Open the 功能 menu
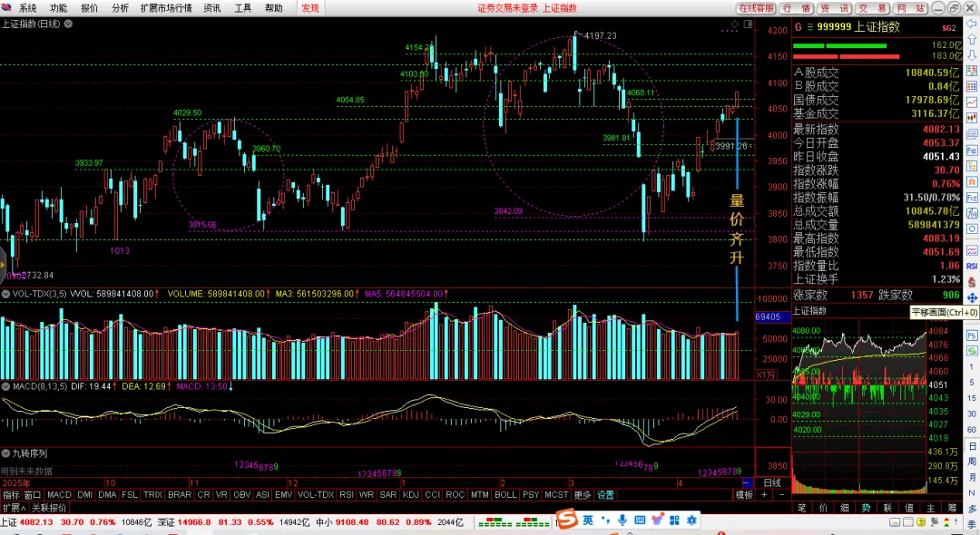 (58, 8)
